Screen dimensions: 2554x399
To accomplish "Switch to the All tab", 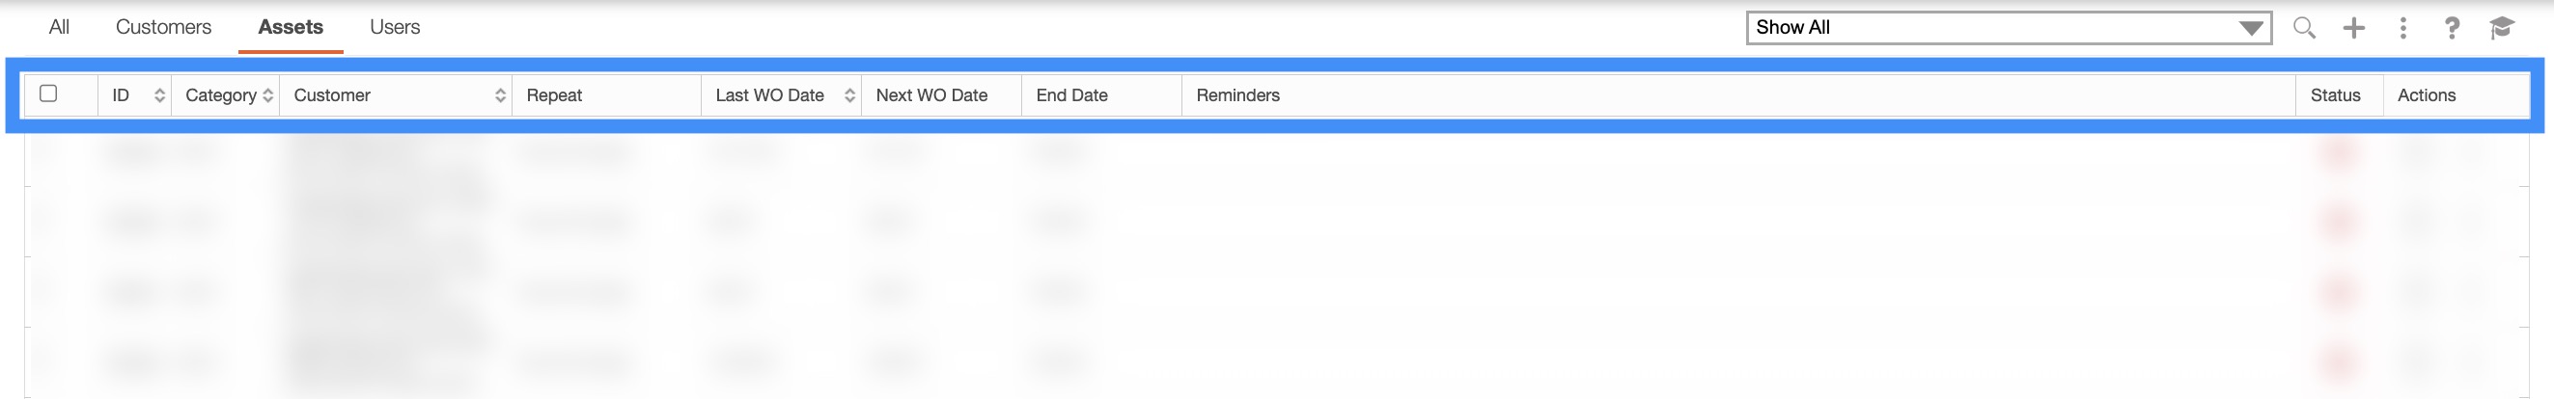I will click(x=60, y=28).
